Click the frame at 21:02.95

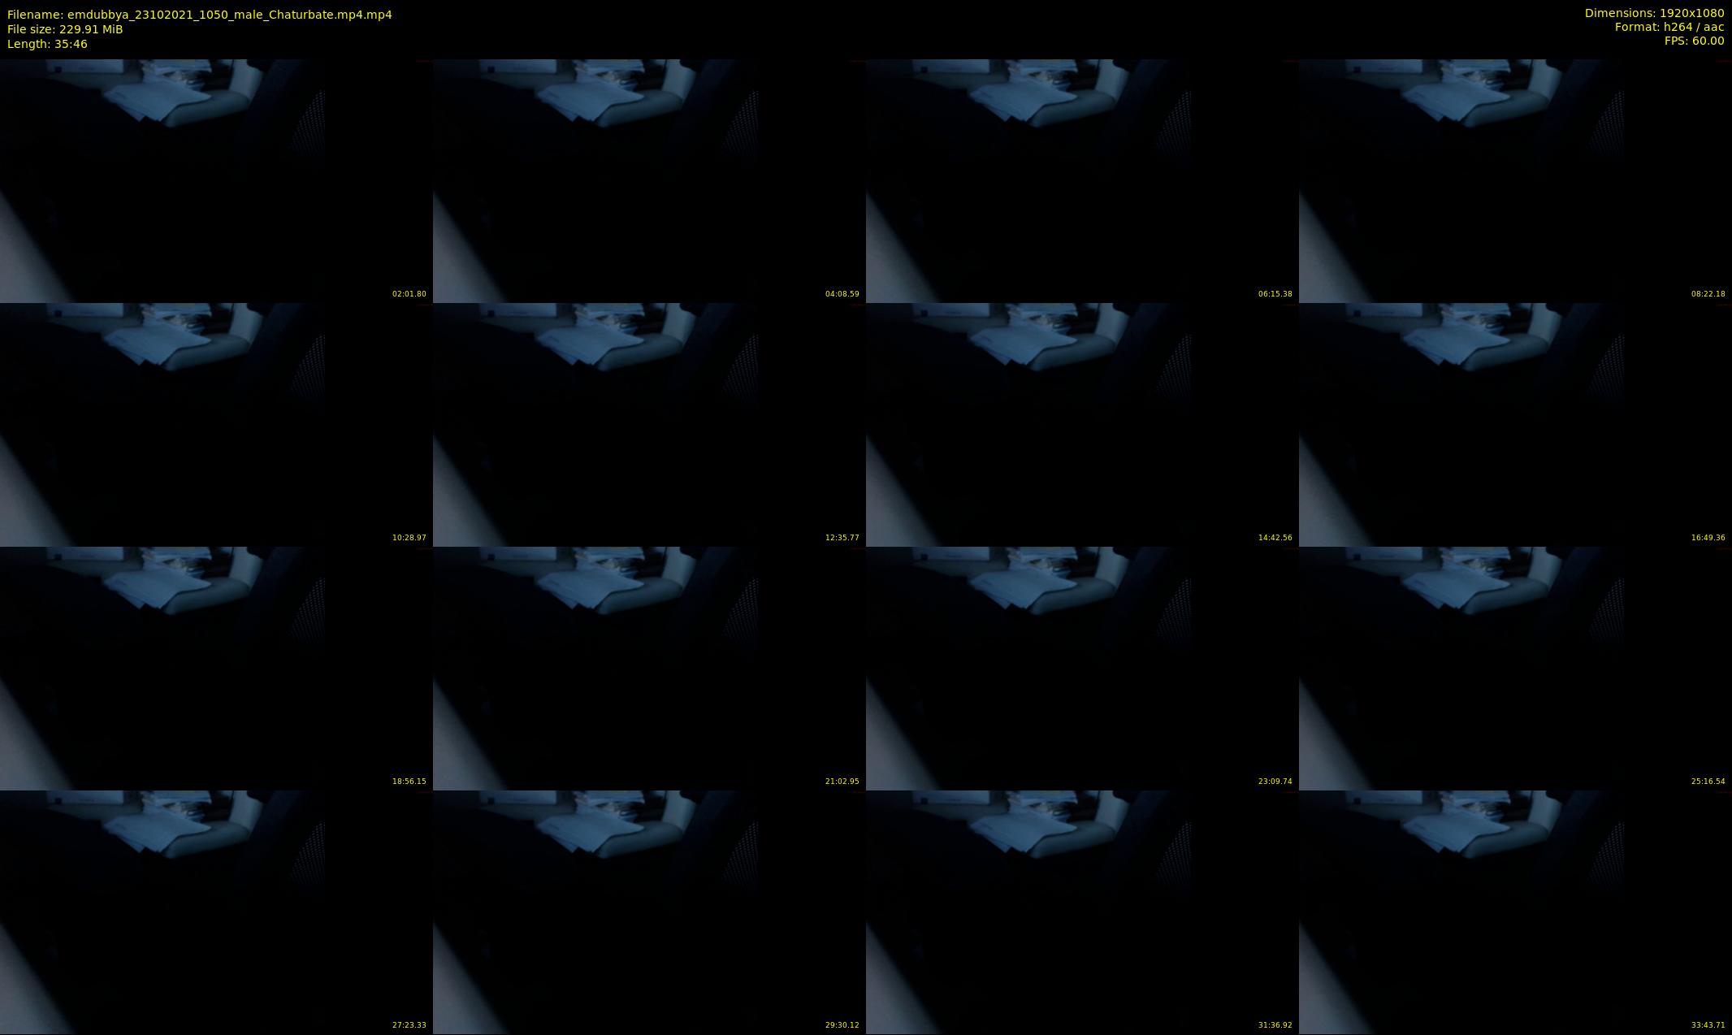pos(649,668)
